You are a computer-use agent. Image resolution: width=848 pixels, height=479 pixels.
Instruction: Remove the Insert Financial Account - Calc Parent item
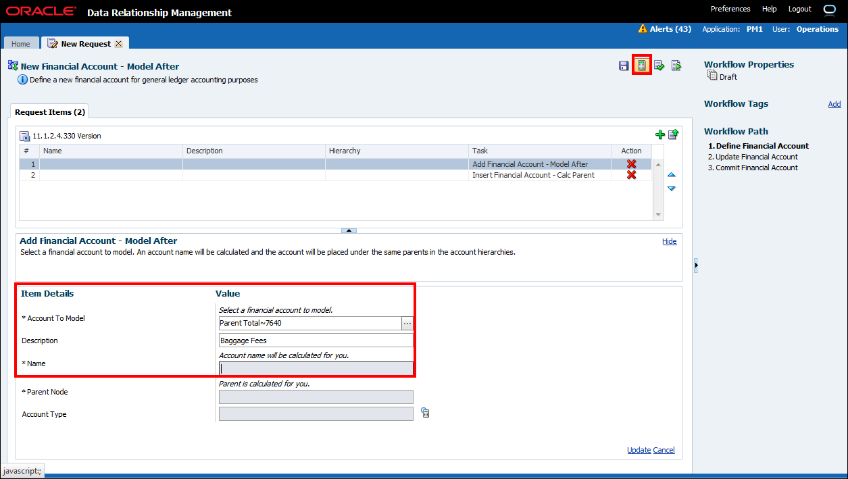coord(631,175)
